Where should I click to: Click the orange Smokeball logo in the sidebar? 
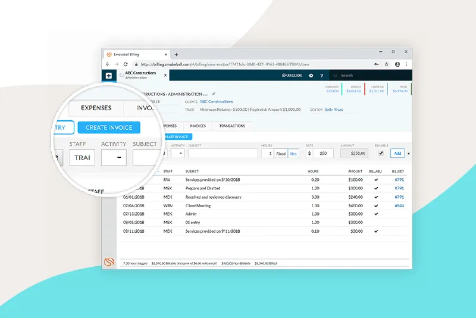click(109, 262)
